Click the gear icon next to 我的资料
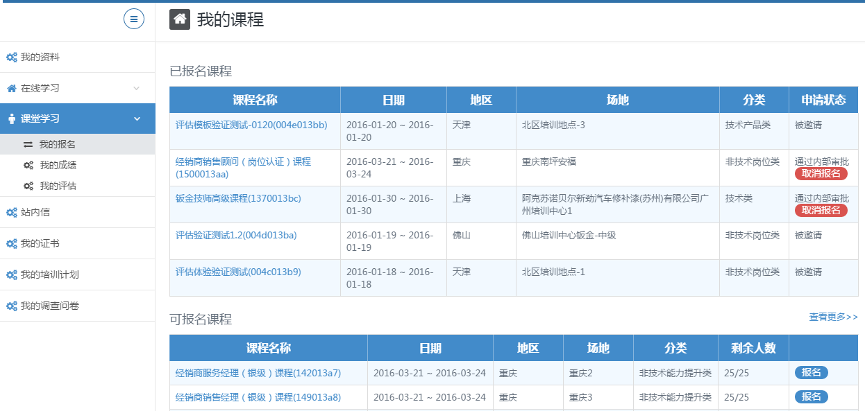 pos(11,57)
